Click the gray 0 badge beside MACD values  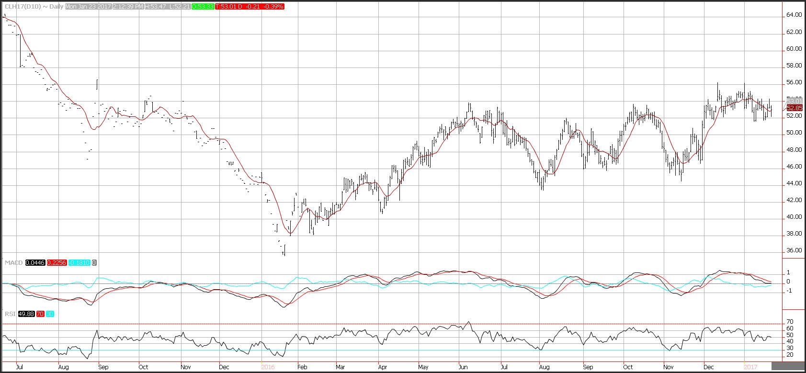click(x=94, y=263)
